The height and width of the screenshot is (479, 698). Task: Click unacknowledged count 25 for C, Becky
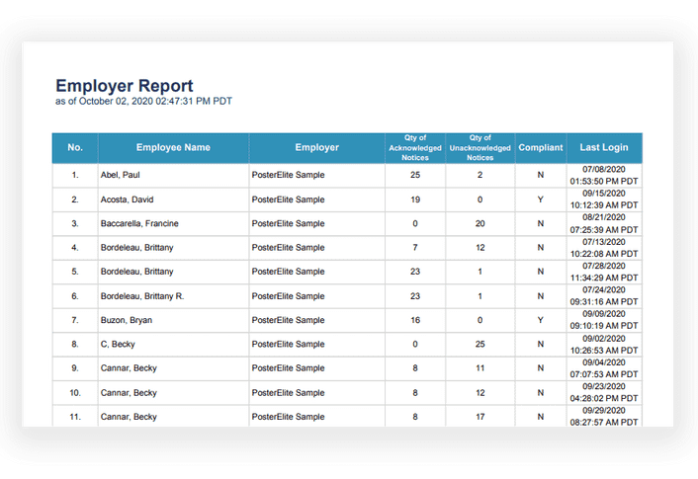[480, 345]
